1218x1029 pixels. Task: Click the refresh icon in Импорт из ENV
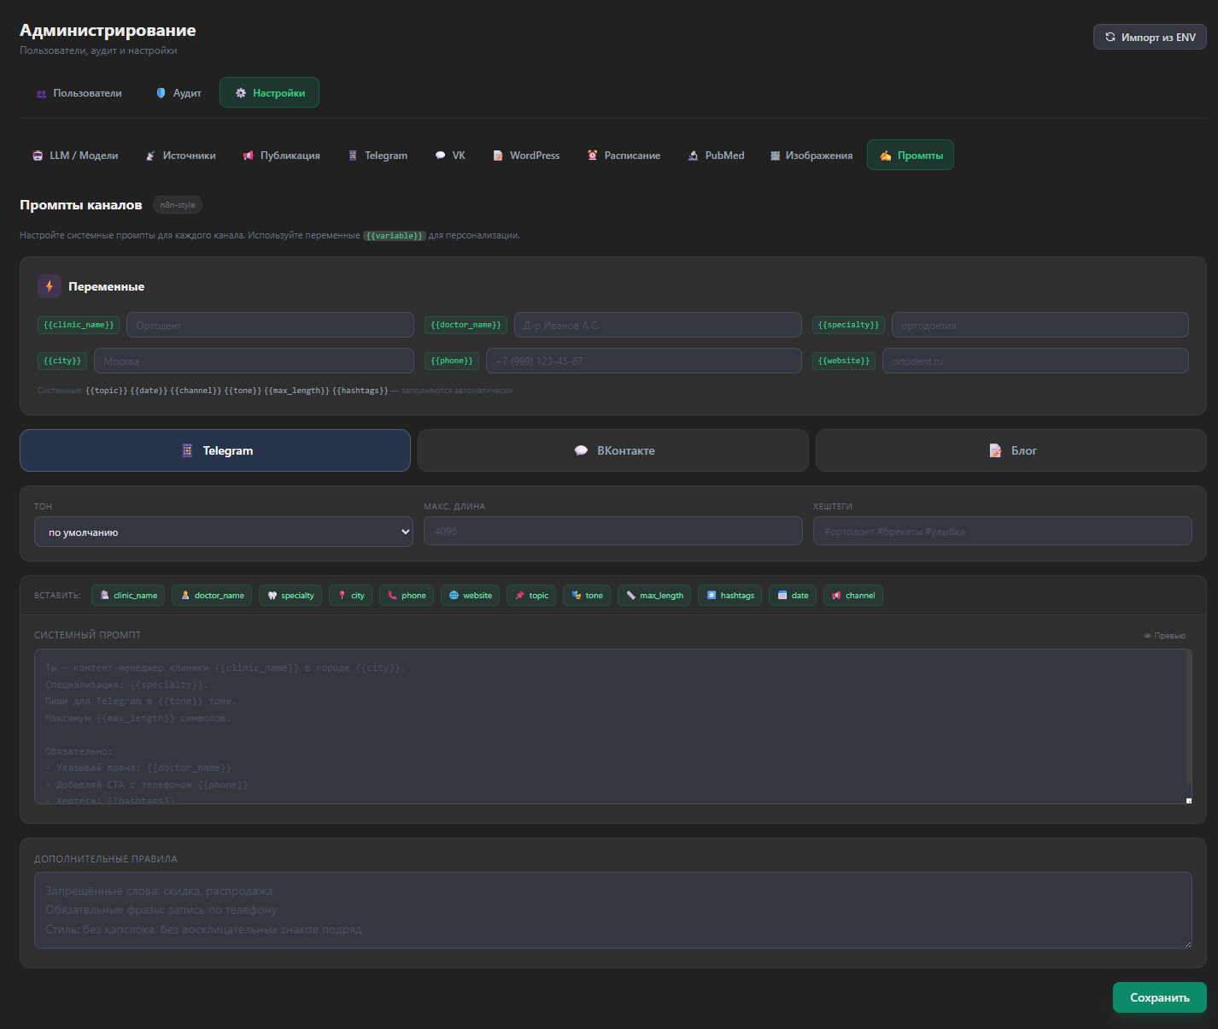click(1110, 37)
